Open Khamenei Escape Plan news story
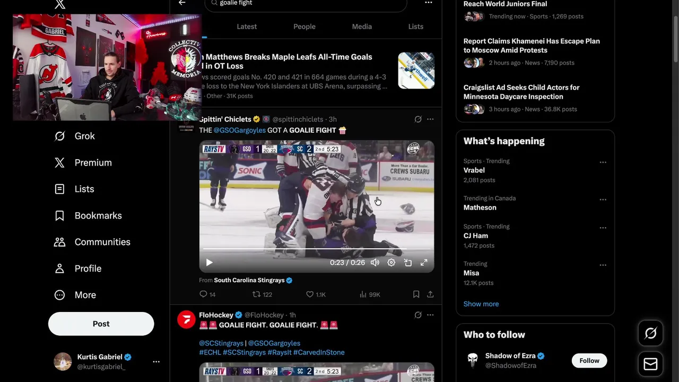The image size is (679, 382). point(532,46)
